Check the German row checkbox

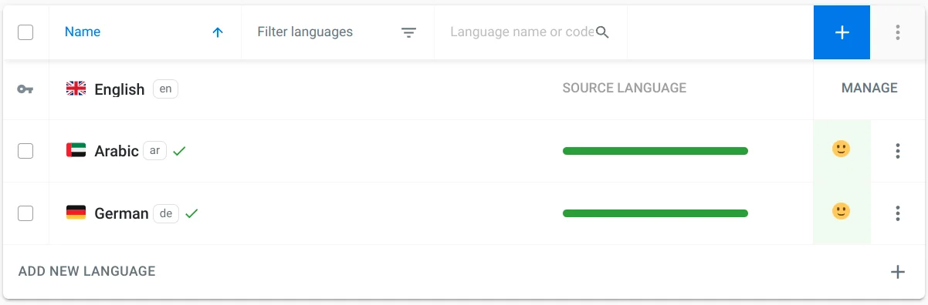click(25, 213)
